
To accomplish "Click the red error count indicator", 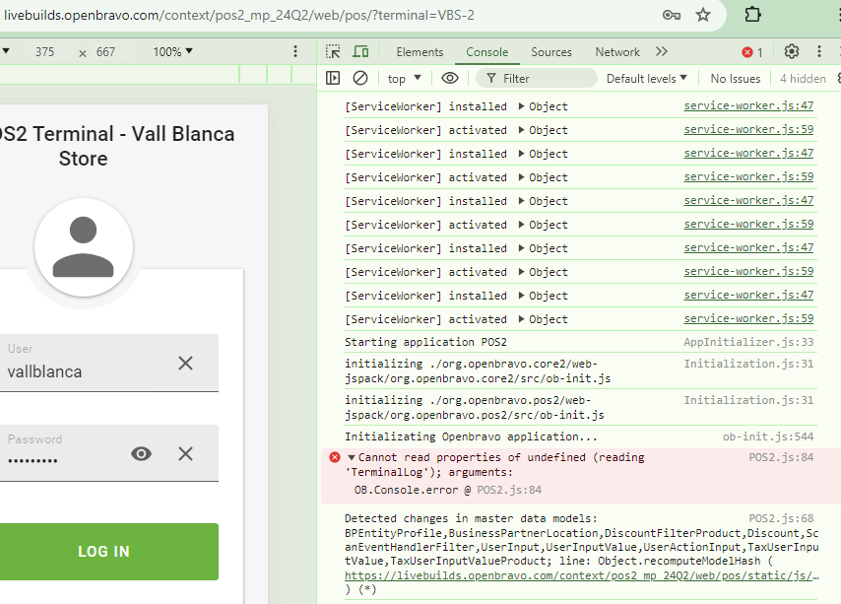I will point(752,52).
